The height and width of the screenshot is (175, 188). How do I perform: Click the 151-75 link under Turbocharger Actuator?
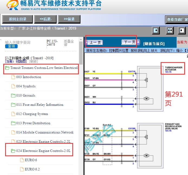click(168, 72)
